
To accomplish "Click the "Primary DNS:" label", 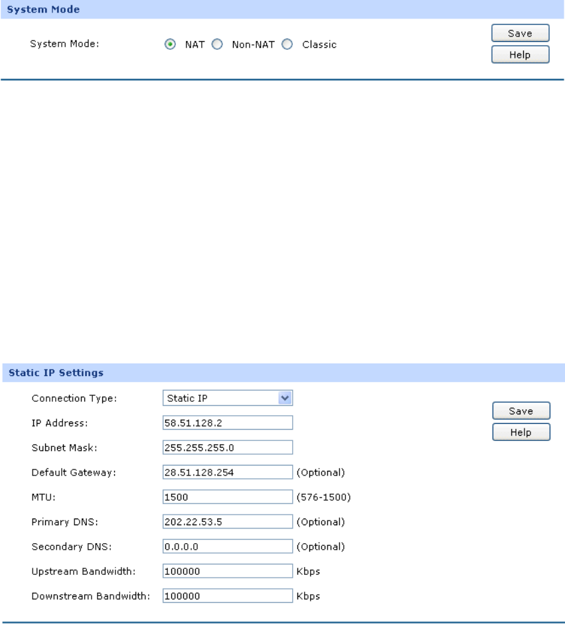I will [64, 522].
